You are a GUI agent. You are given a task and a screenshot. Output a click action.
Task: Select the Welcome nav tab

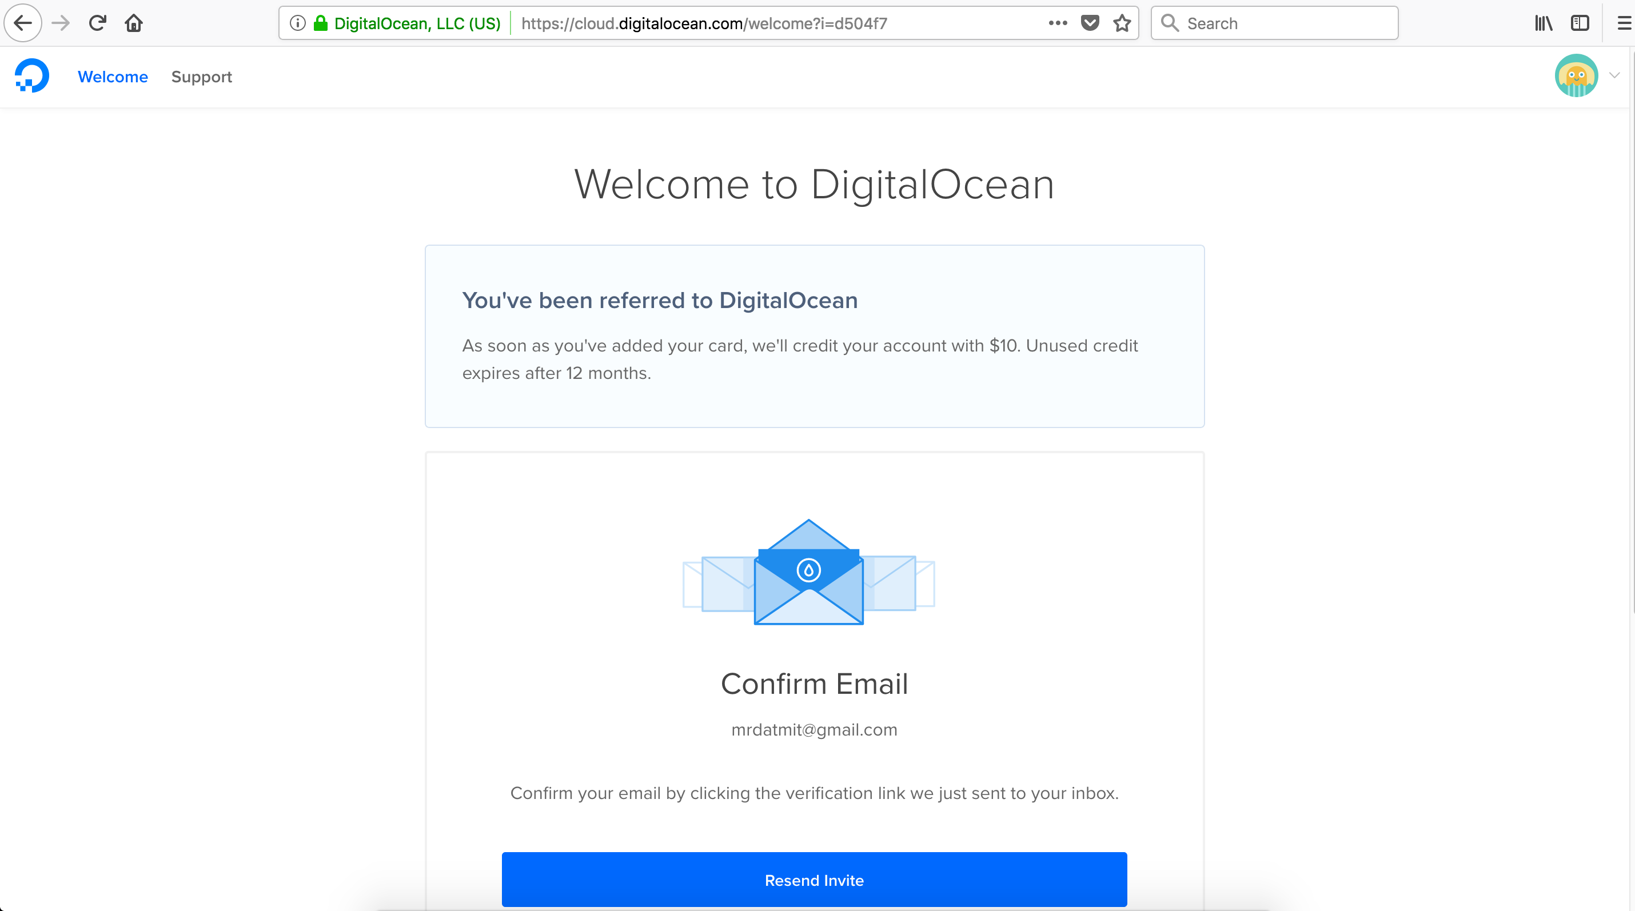(113, 77)
